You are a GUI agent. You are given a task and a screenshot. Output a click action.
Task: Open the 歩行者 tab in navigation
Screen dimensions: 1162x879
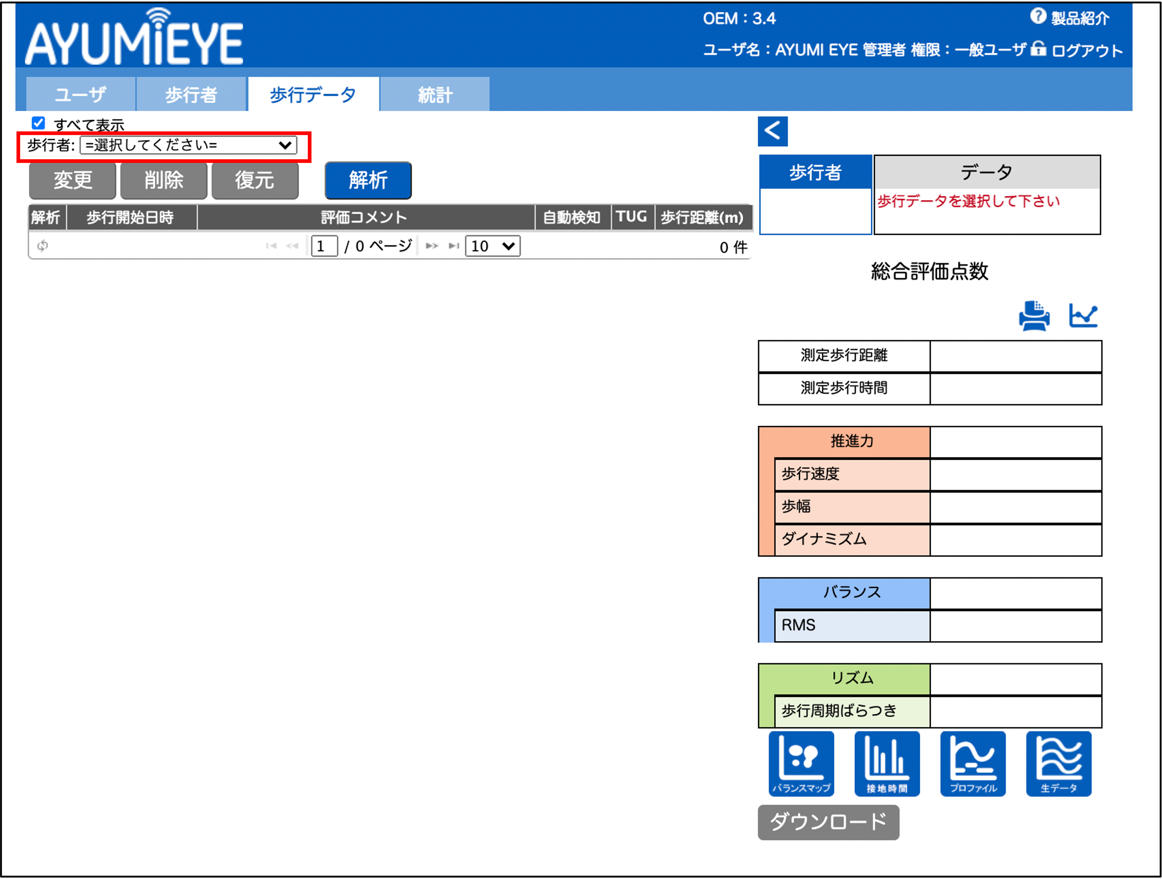tap(191, 95)
